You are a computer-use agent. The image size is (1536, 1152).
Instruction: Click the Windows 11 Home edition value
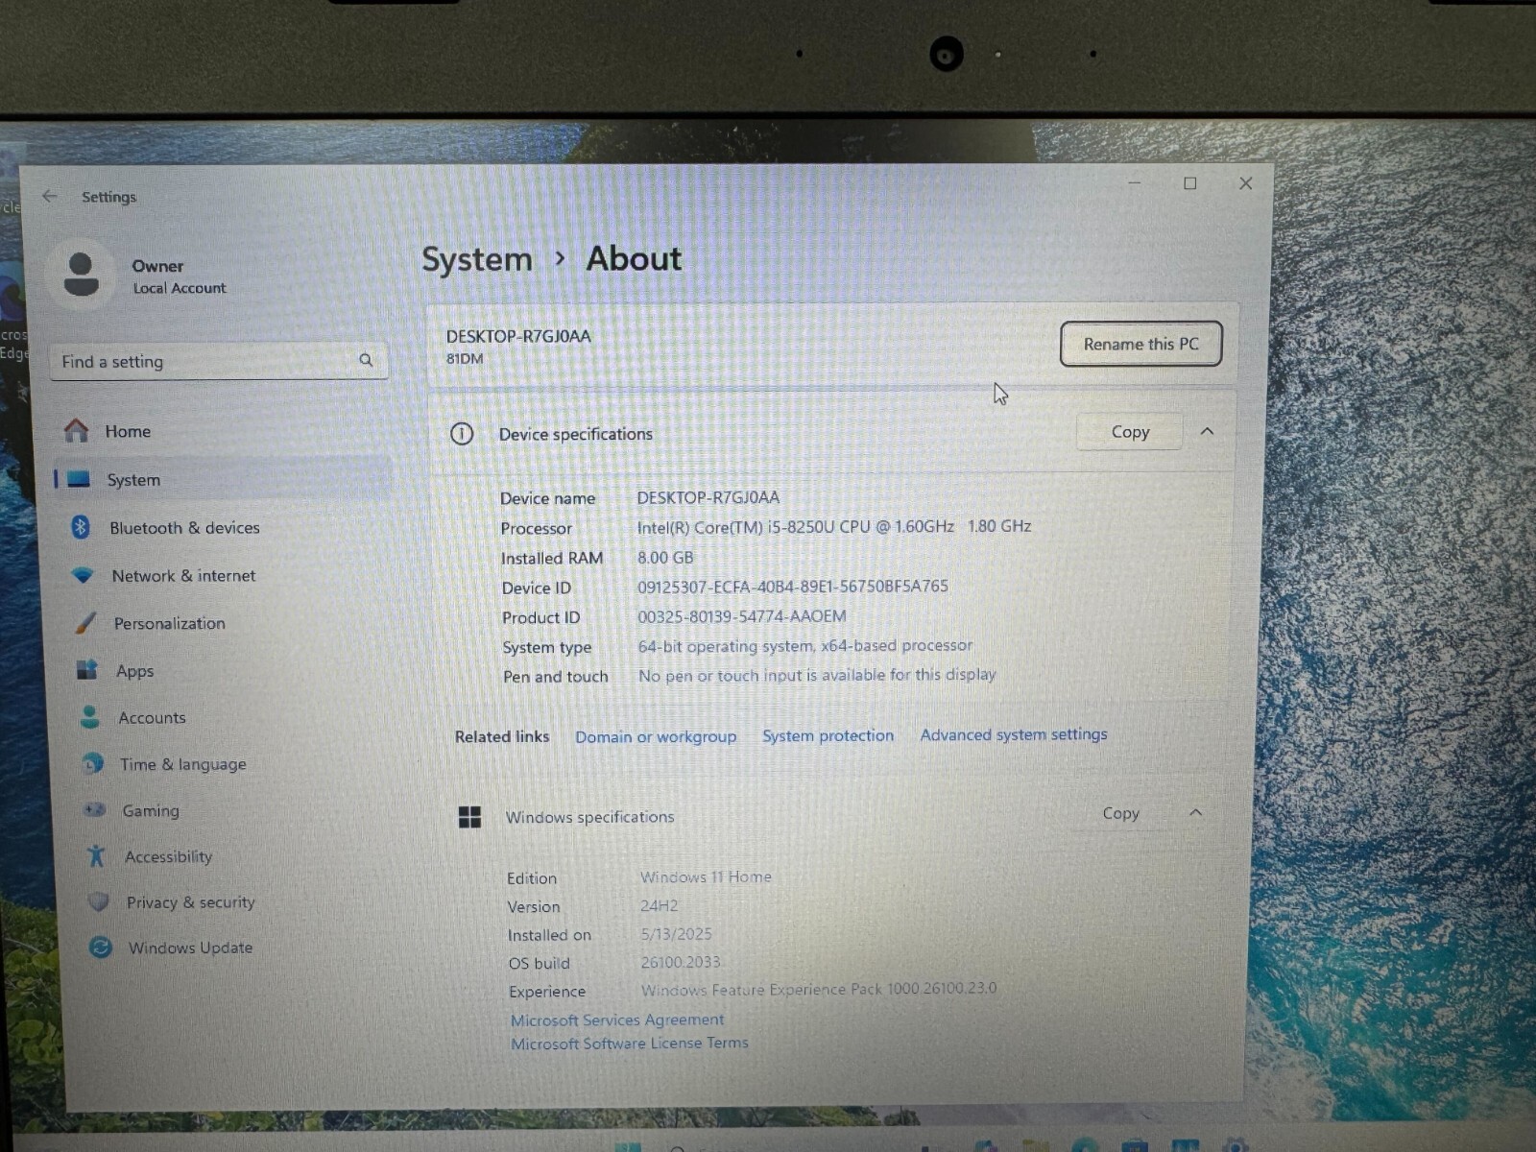(x=706, y=876)
